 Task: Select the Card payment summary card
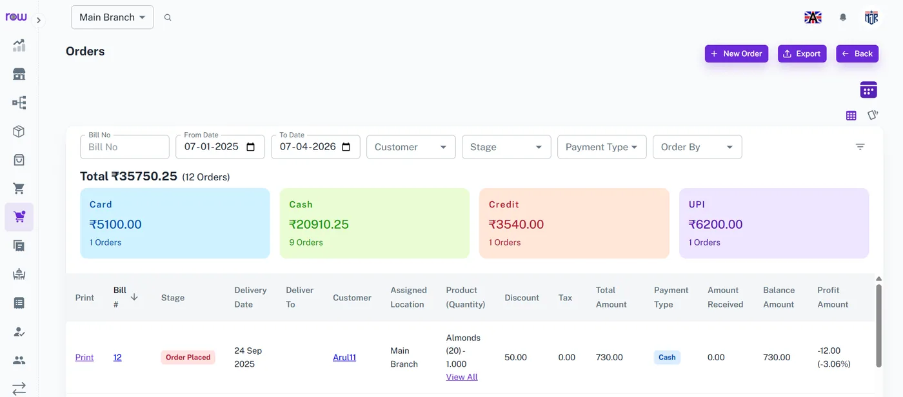[x=175, y=223]
